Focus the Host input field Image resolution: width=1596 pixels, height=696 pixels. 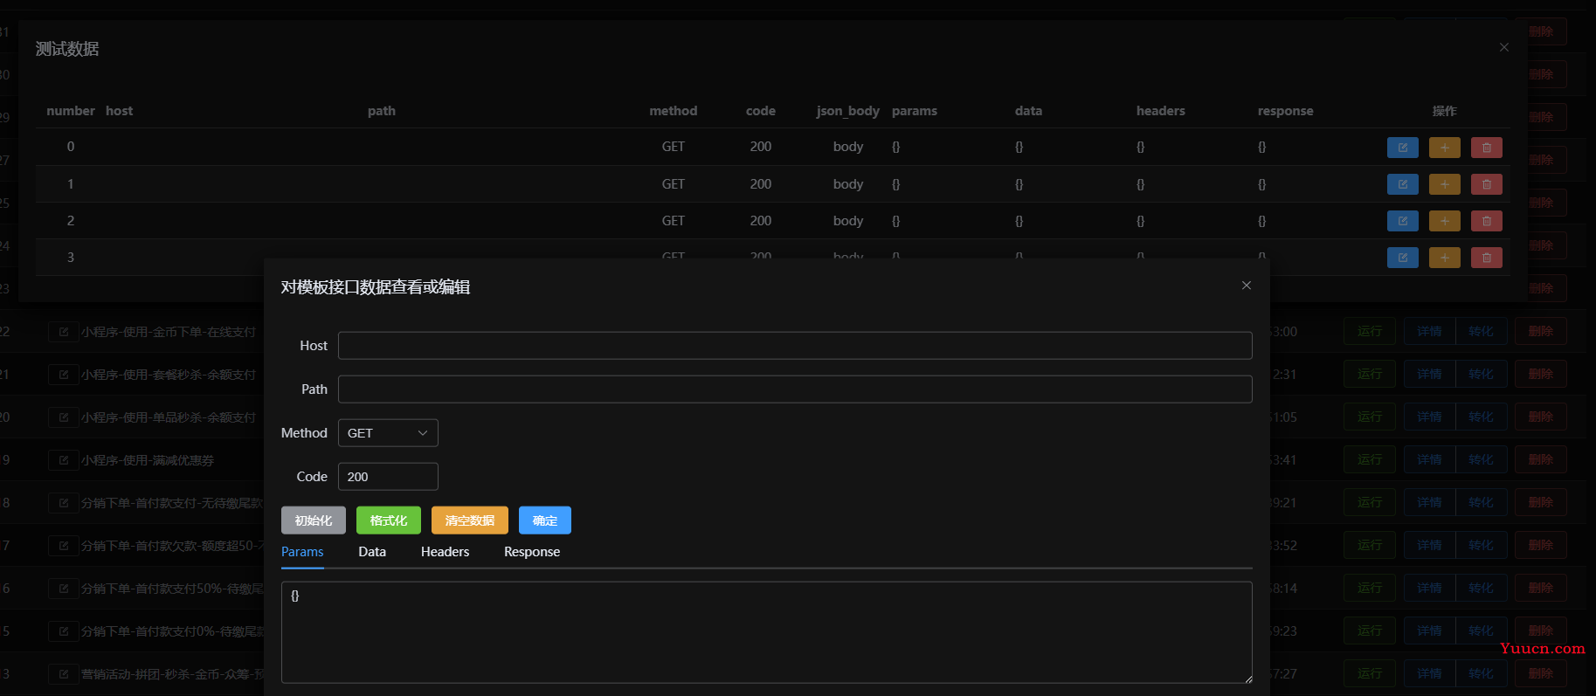[795, 346]
